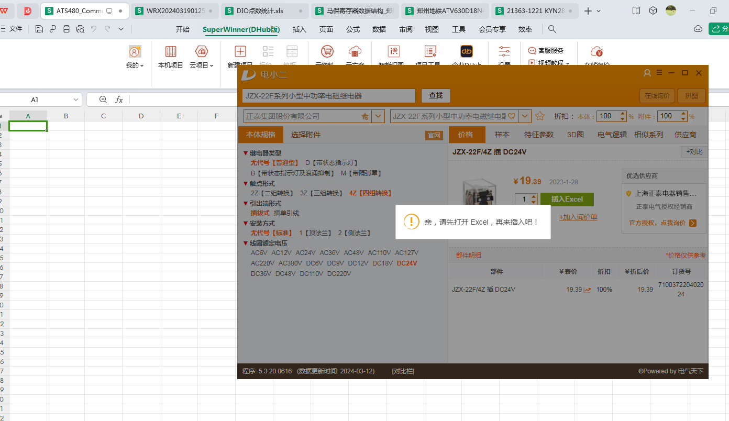Open the 3D图 tab
The image size is (729, 421).
pos(576,135)
